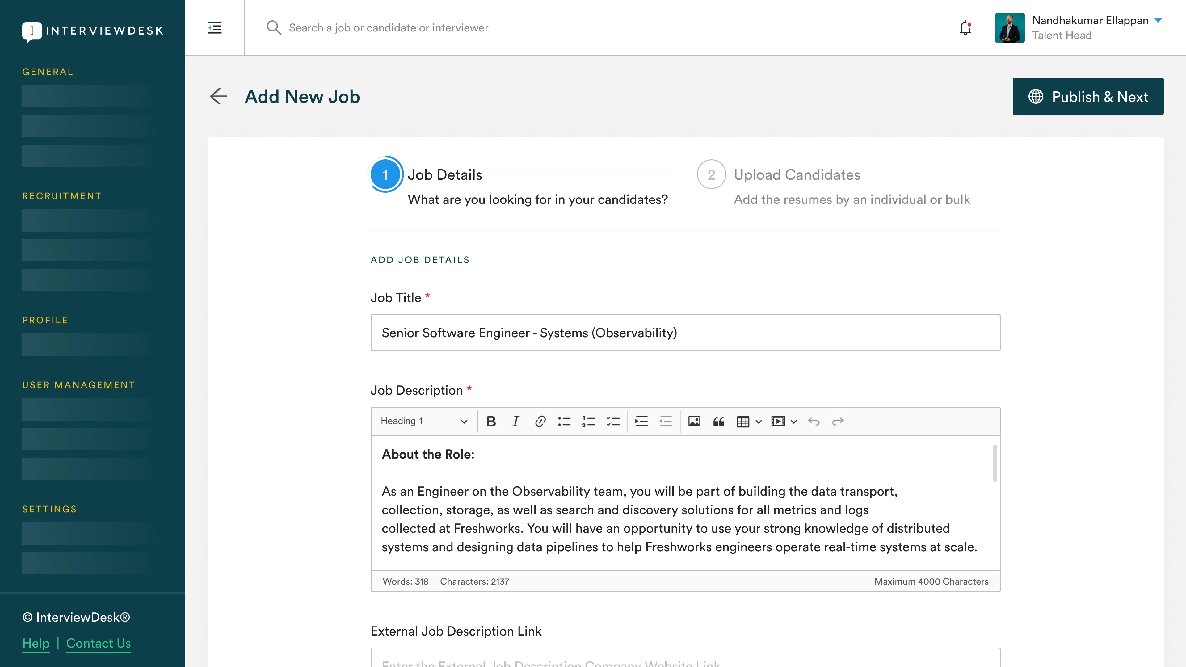Open the notifications bell
Viewport: 1186px width, 667px height.
click(965, 28)
